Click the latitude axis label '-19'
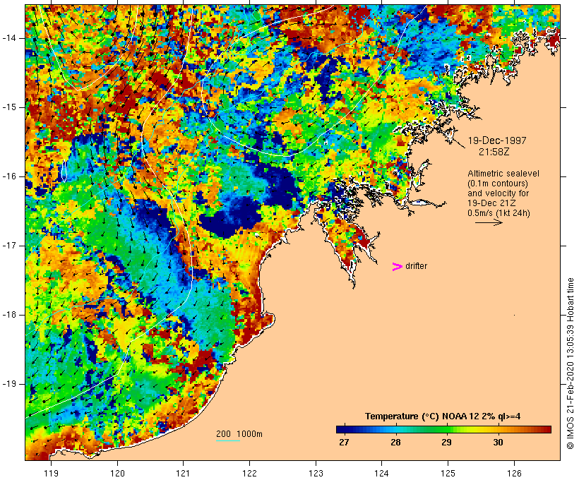 (x=8, y=383)
